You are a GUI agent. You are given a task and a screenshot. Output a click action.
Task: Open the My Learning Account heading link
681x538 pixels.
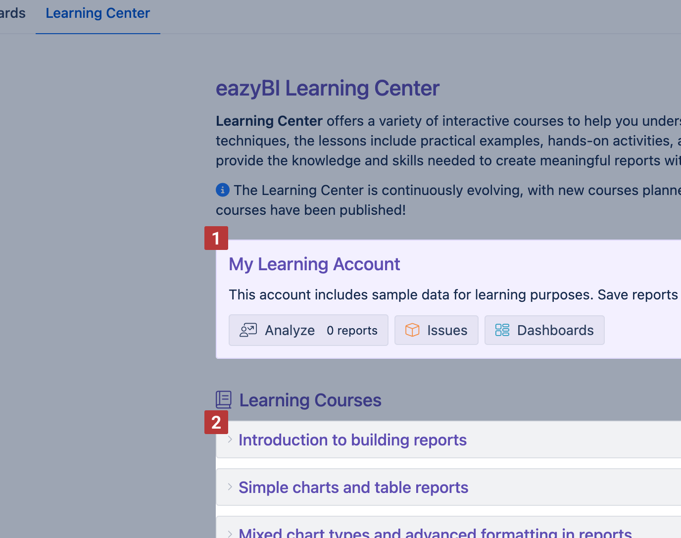[314, 264]
